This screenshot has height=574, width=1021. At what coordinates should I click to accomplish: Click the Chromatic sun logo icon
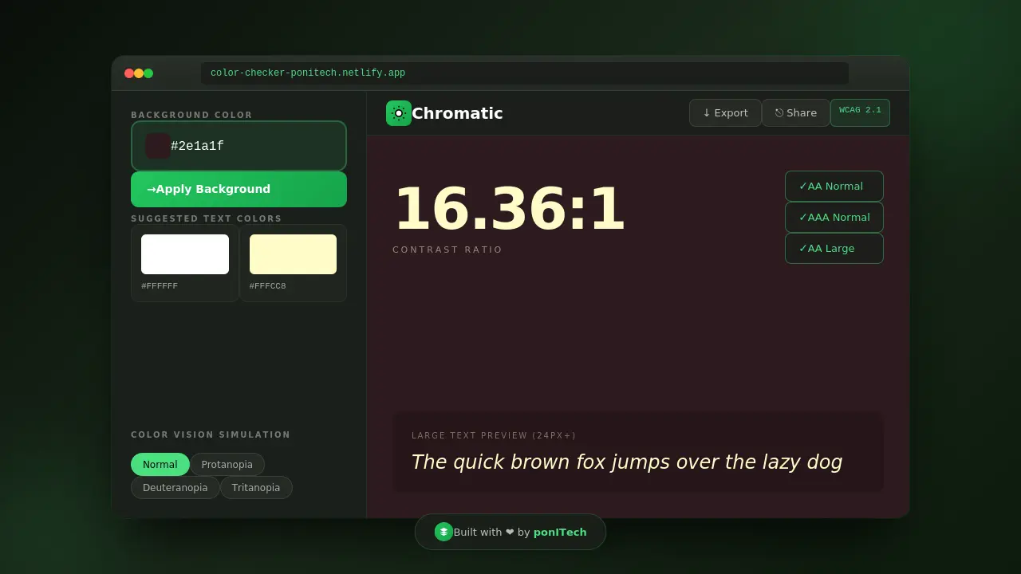(399, 112)
